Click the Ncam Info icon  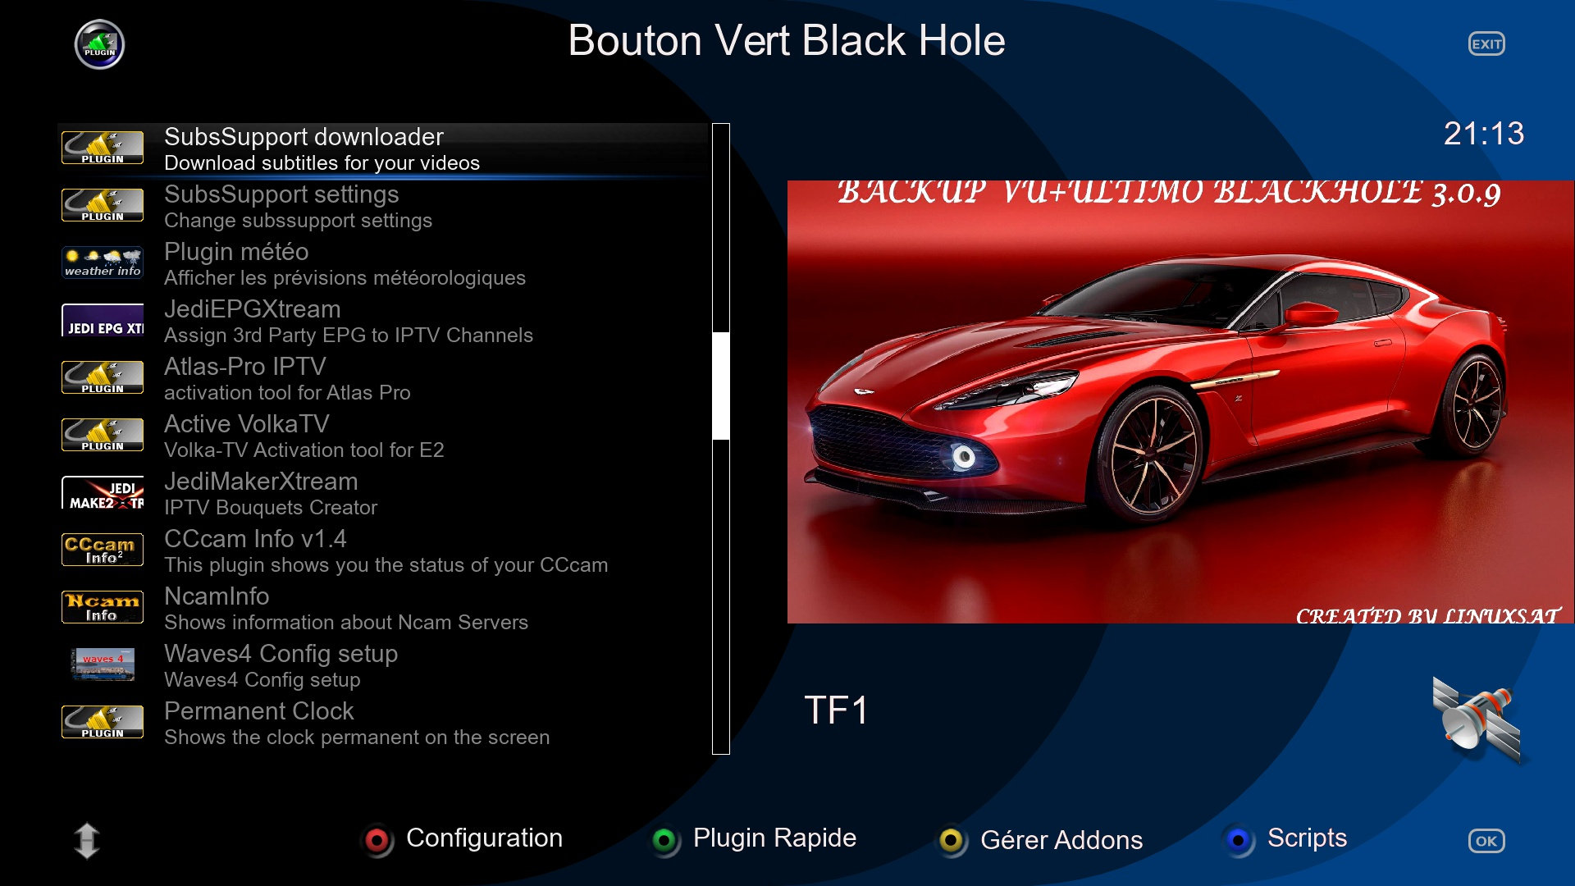coord(103,607)
